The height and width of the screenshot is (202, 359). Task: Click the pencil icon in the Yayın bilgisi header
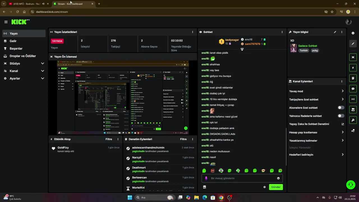click(335, 32)
